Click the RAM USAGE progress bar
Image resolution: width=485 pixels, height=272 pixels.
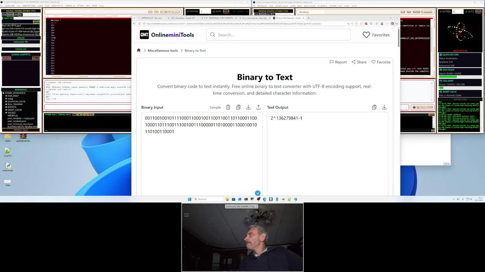[x=460, y=77]
